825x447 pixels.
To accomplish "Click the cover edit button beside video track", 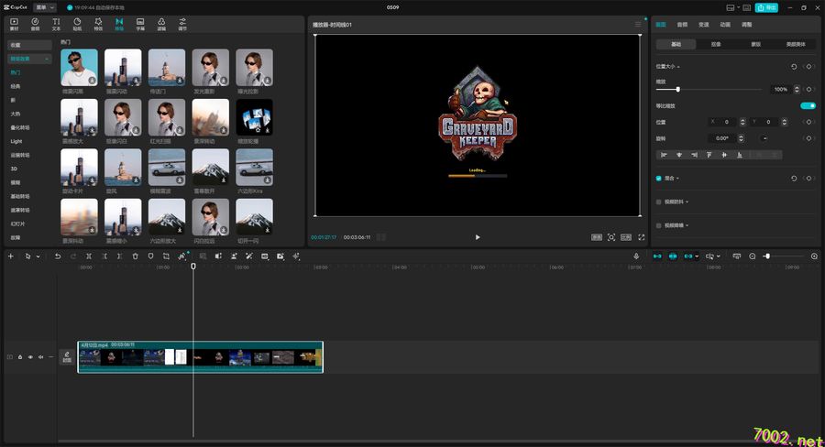I will [67, 357].
